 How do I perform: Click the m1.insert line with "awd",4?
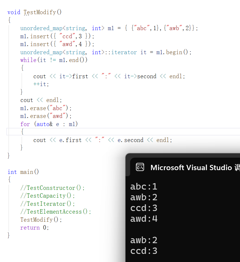[x=57, y=44]
